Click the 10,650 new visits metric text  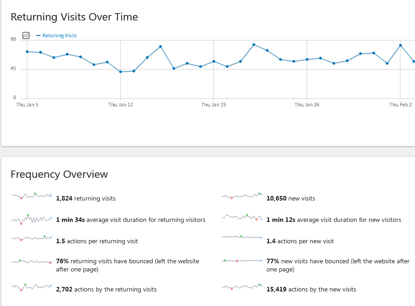pyautogui.click(x=291, y=199)
